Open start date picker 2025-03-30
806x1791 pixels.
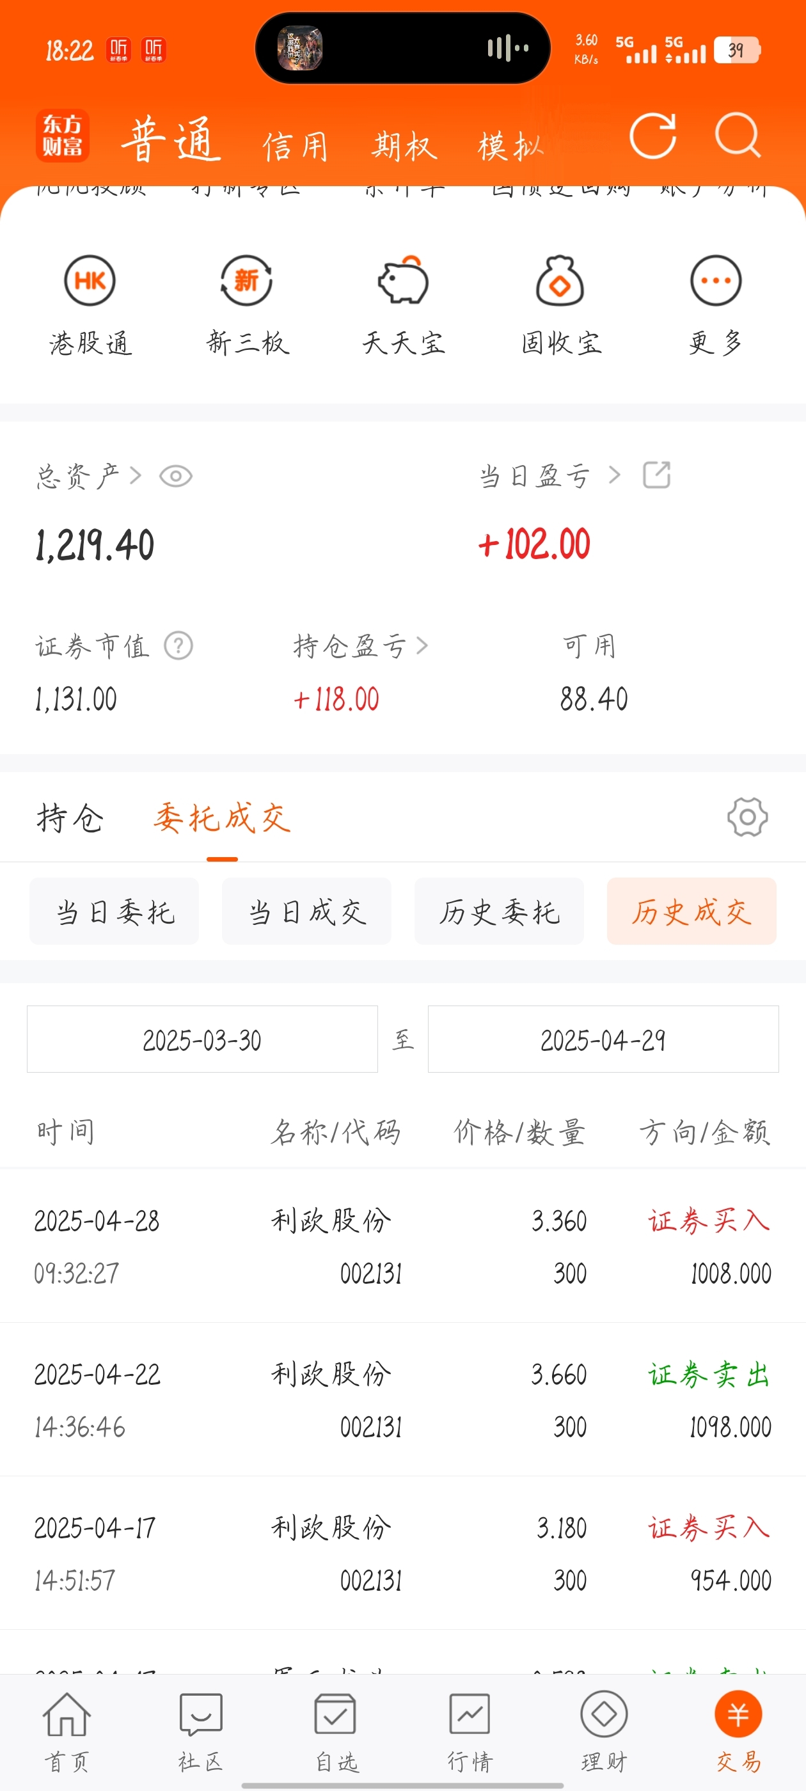(x=202, y=1039)
